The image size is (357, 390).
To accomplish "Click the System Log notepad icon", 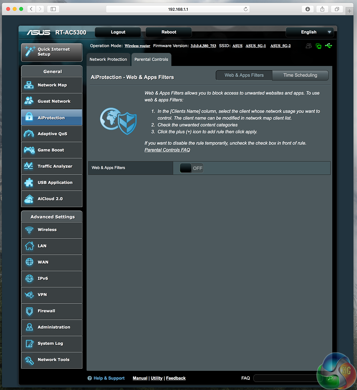I will point(30,343).
